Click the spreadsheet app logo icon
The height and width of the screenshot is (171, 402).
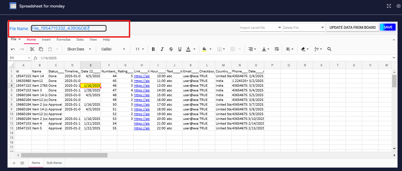[13, 6]
